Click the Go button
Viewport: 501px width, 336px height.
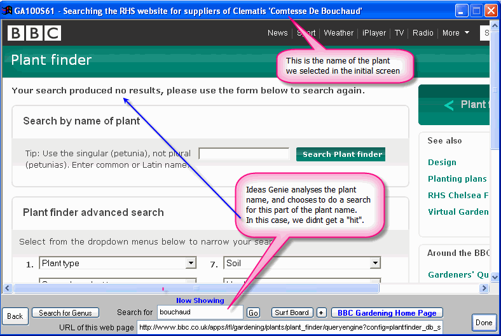pos(253,312)
